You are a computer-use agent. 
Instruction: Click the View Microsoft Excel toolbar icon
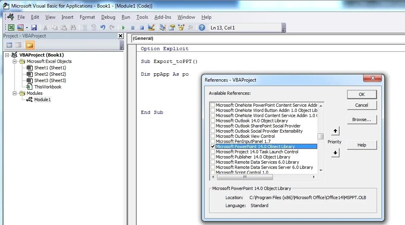tap(11, 27)
